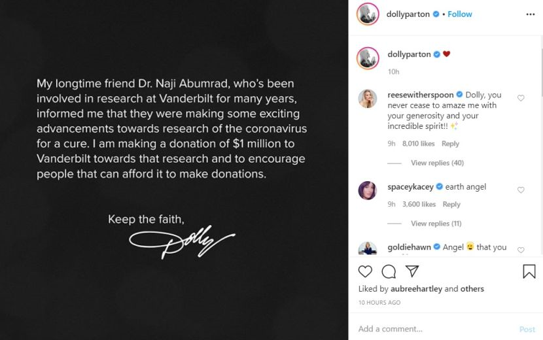Like the post with the heart icon

point(365,271)
